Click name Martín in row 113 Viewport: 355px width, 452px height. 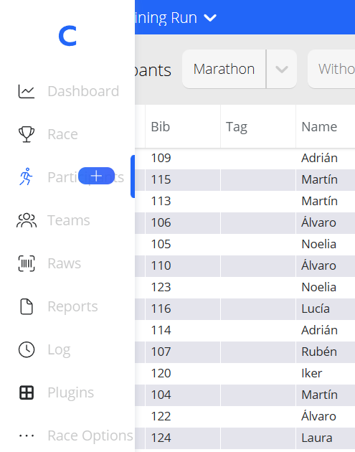coord(319,201)
